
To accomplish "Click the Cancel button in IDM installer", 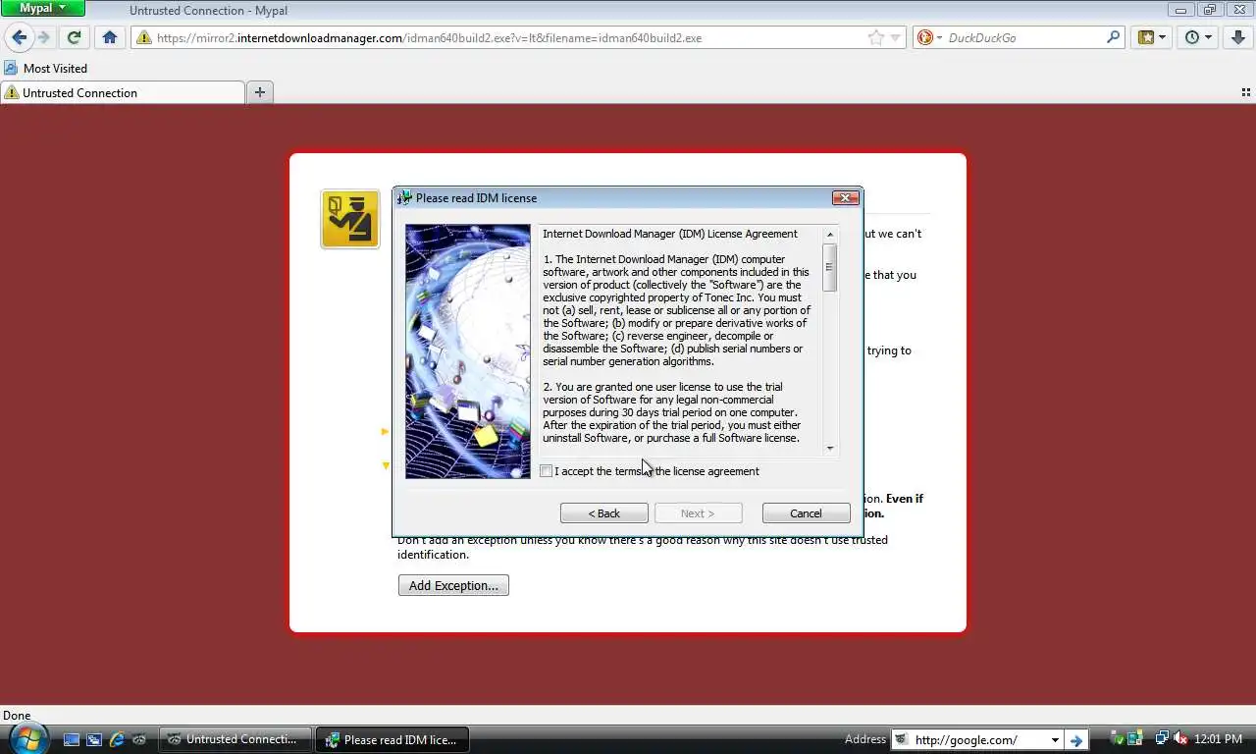I will 807,513.
